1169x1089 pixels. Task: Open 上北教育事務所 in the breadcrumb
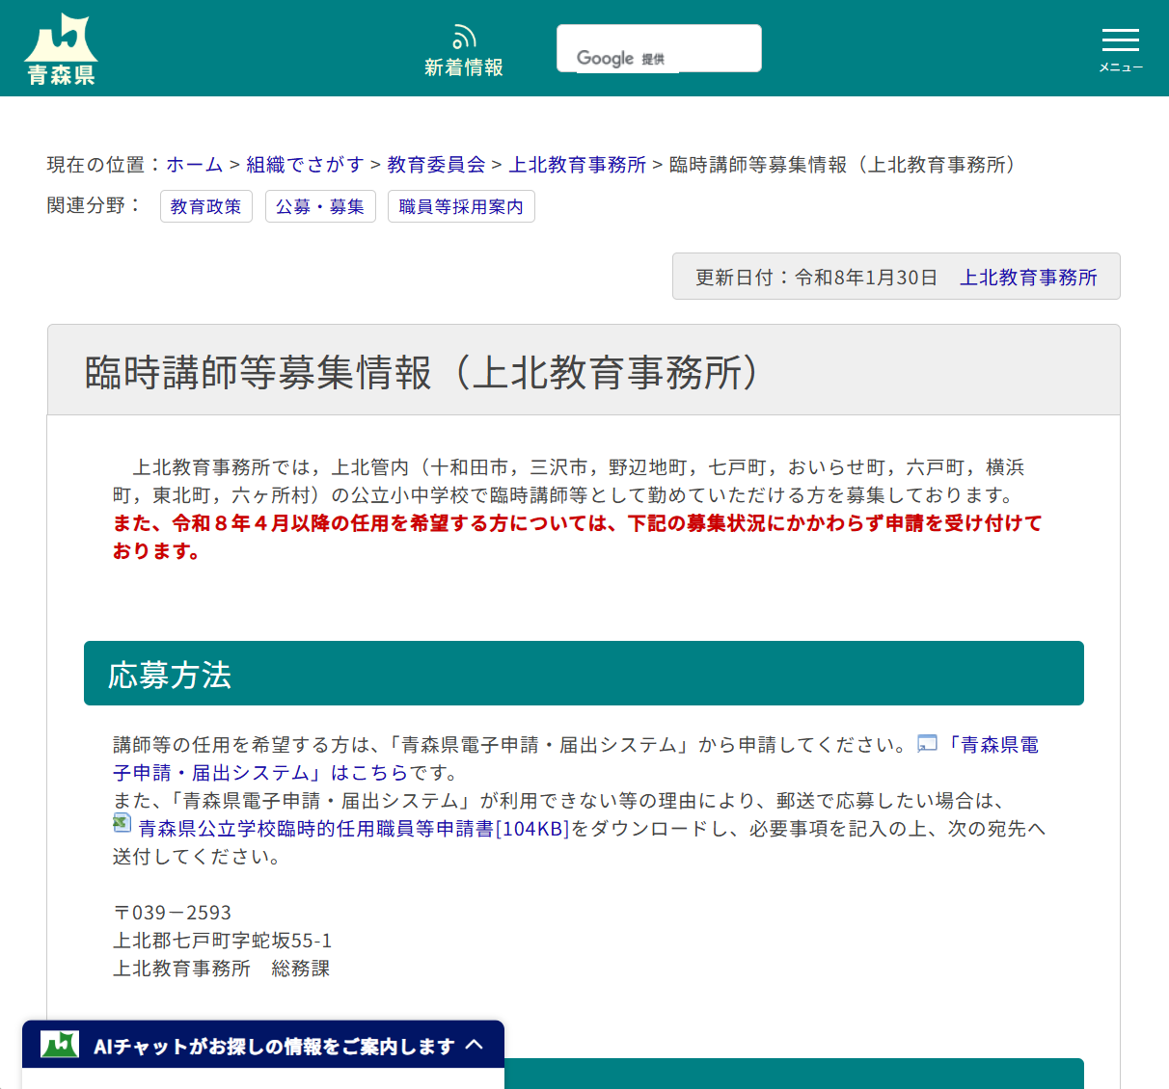point(576,165)
